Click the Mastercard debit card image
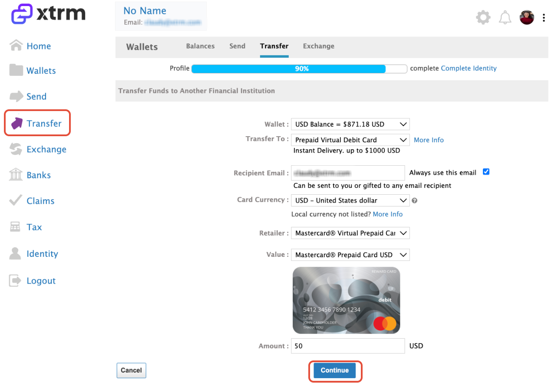This screenshot has width=558, height=383. [x=346, y=300]
